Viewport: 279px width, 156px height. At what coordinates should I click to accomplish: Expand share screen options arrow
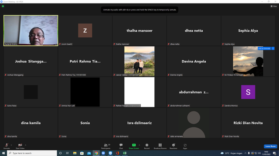139,145
